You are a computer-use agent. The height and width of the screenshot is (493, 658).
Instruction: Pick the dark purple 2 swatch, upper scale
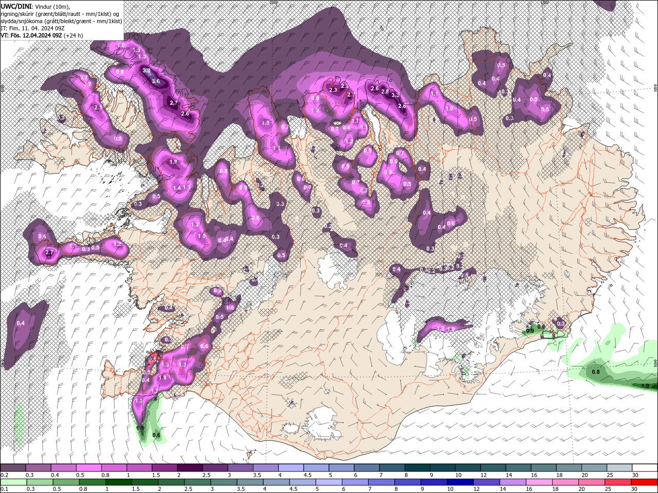pyautogui.click(x=190, y=468)
